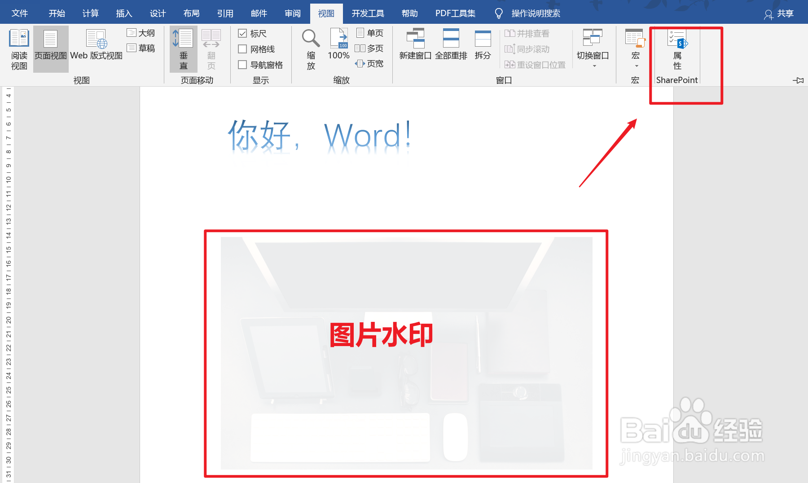The height and width of the screenshot is (483, 808).
Task: Select 阅读视图 reading view icon
Action: [18, 48]
